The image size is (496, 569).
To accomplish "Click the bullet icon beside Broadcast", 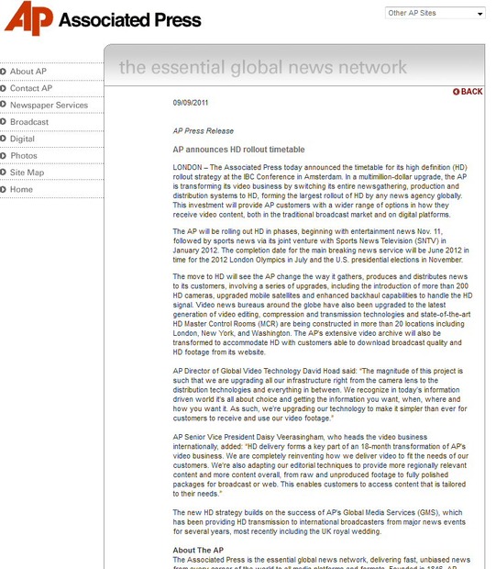I will click(x=3, y=121).
